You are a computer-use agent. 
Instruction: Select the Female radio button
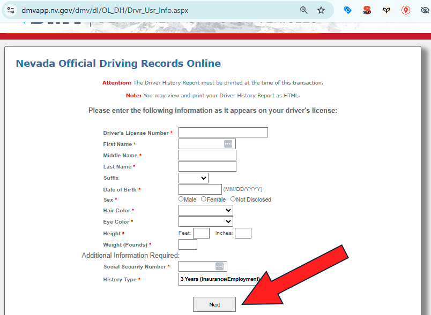click(203, 199)
